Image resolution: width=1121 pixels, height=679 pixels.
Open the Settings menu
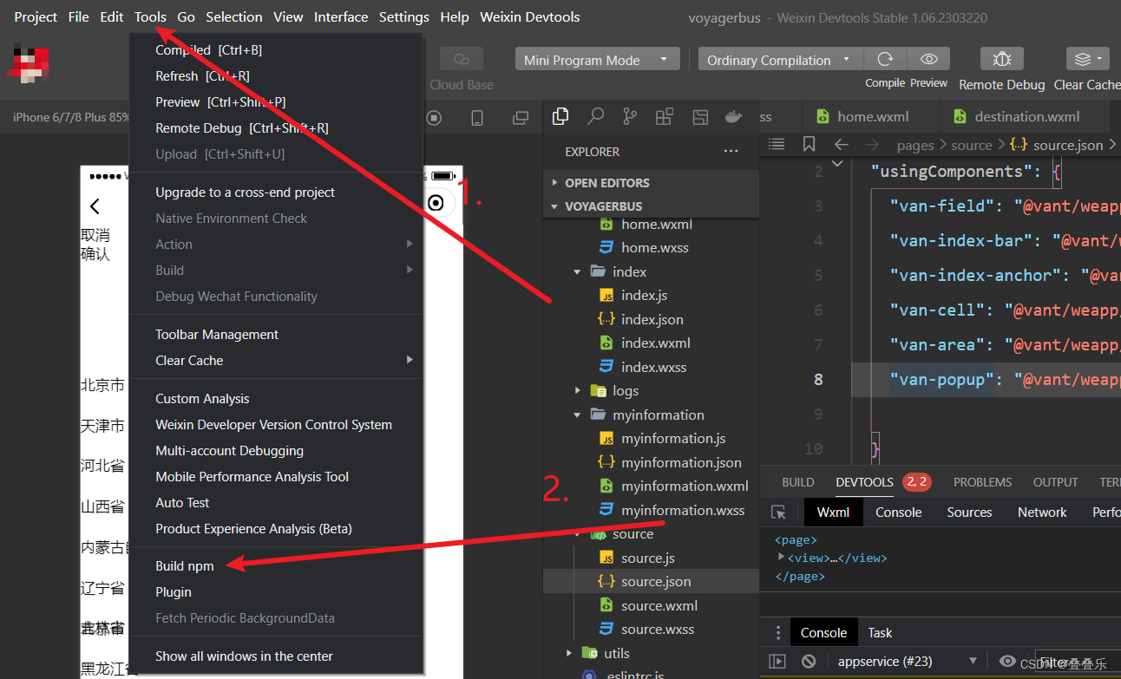(x=403, y=16)
